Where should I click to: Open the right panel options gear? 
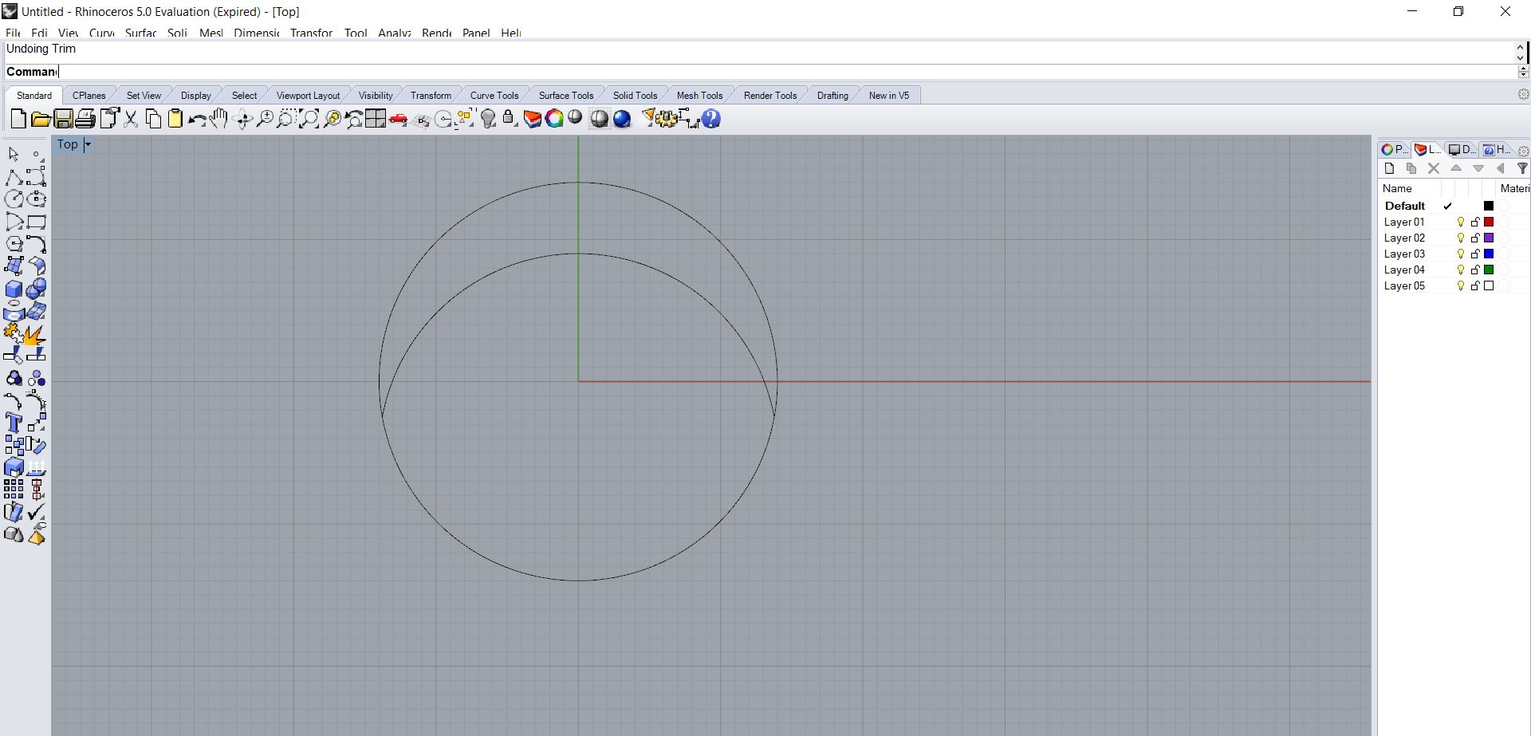[x=1523, y=151]
